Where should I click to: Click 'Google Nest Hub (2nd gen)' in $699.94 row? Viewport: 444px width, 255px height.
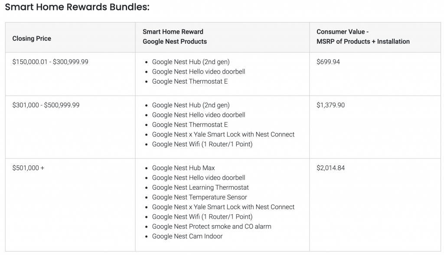[191, 62]
